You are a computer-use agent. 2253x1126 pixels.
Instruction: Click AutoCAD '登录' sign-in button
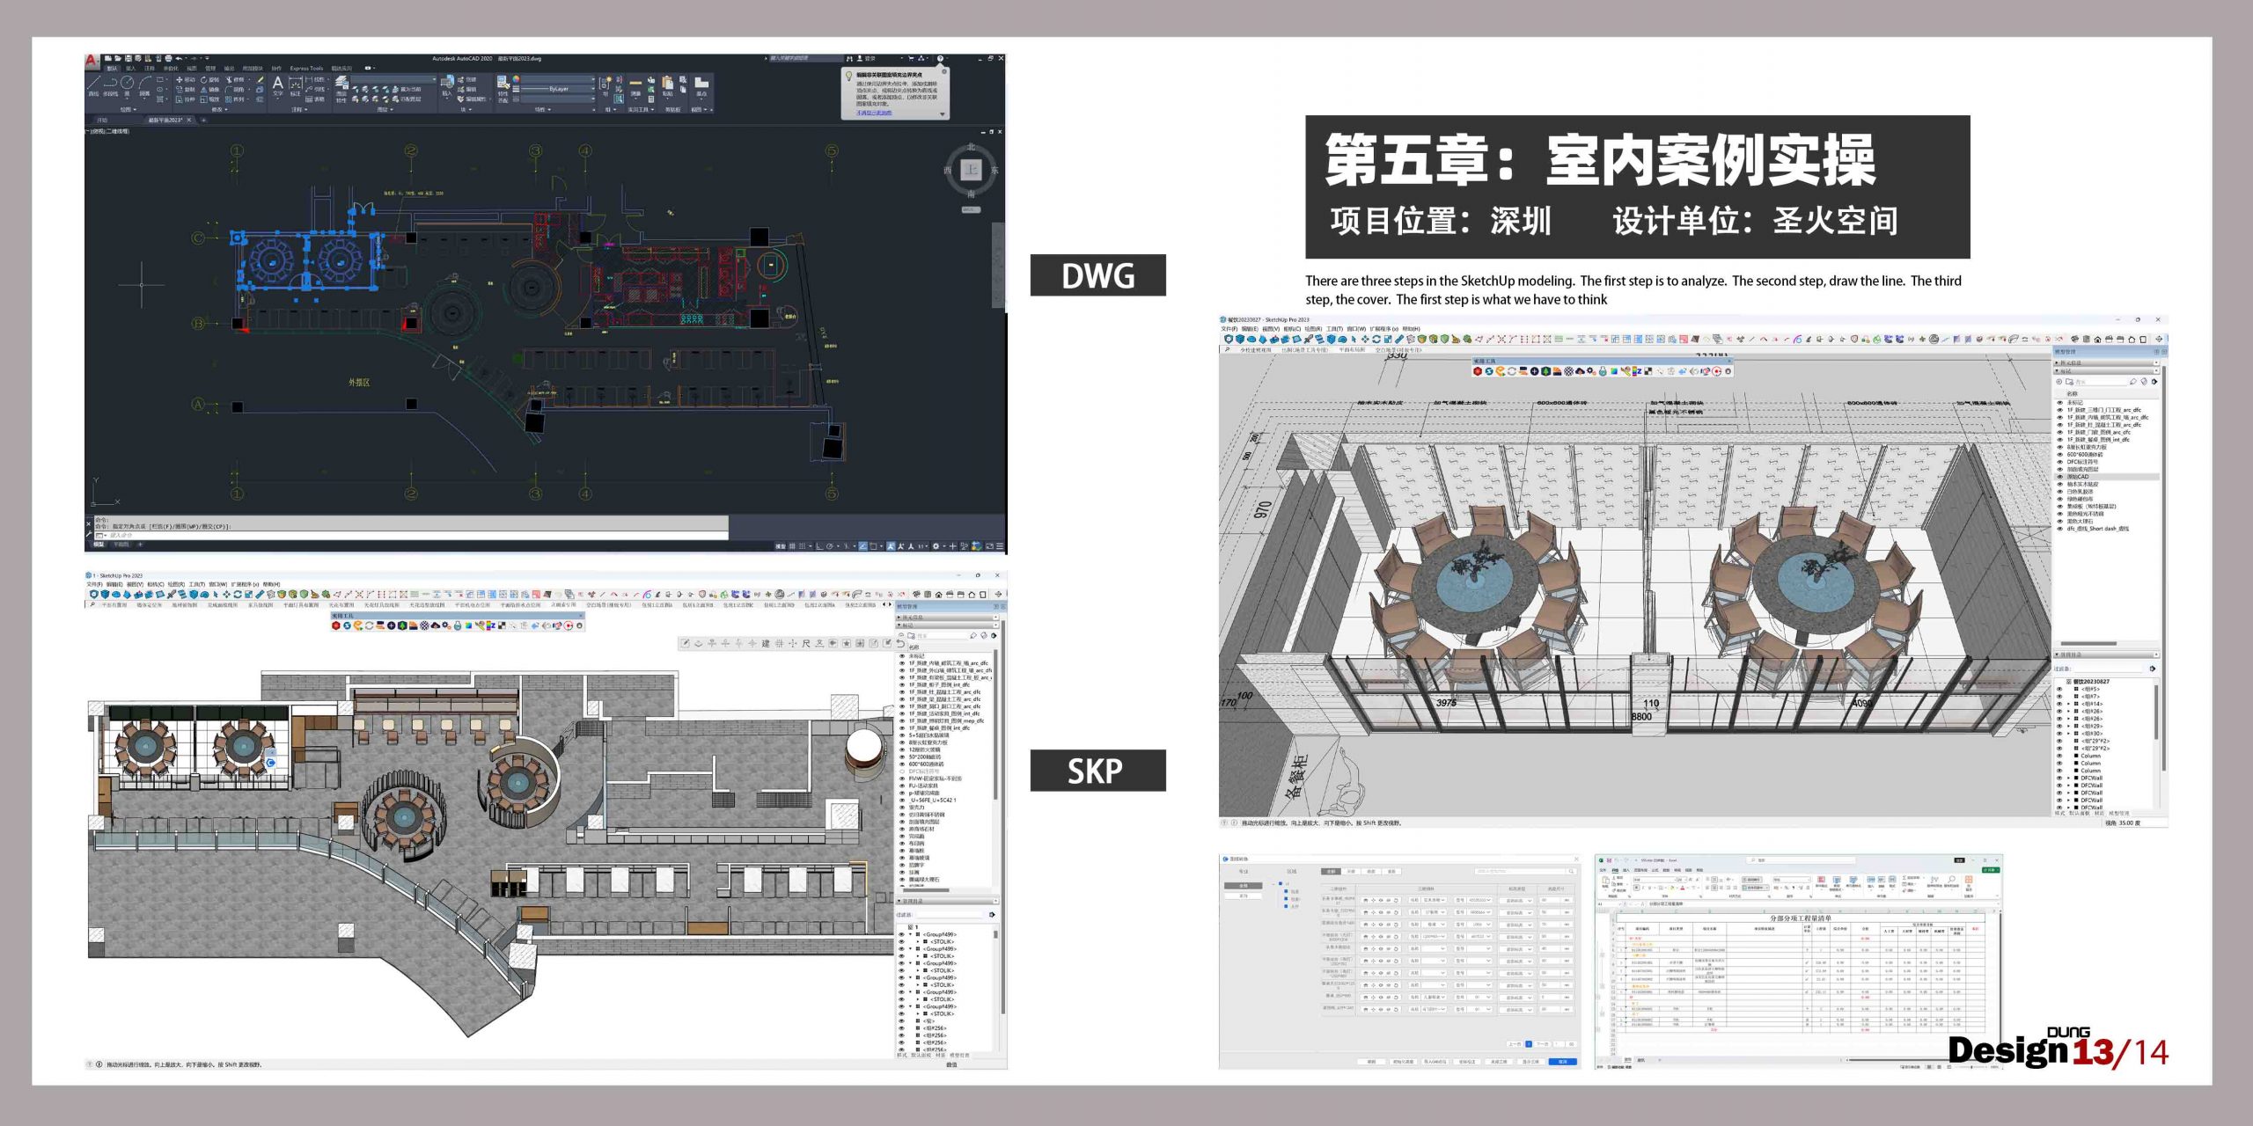tap(868, 59)
